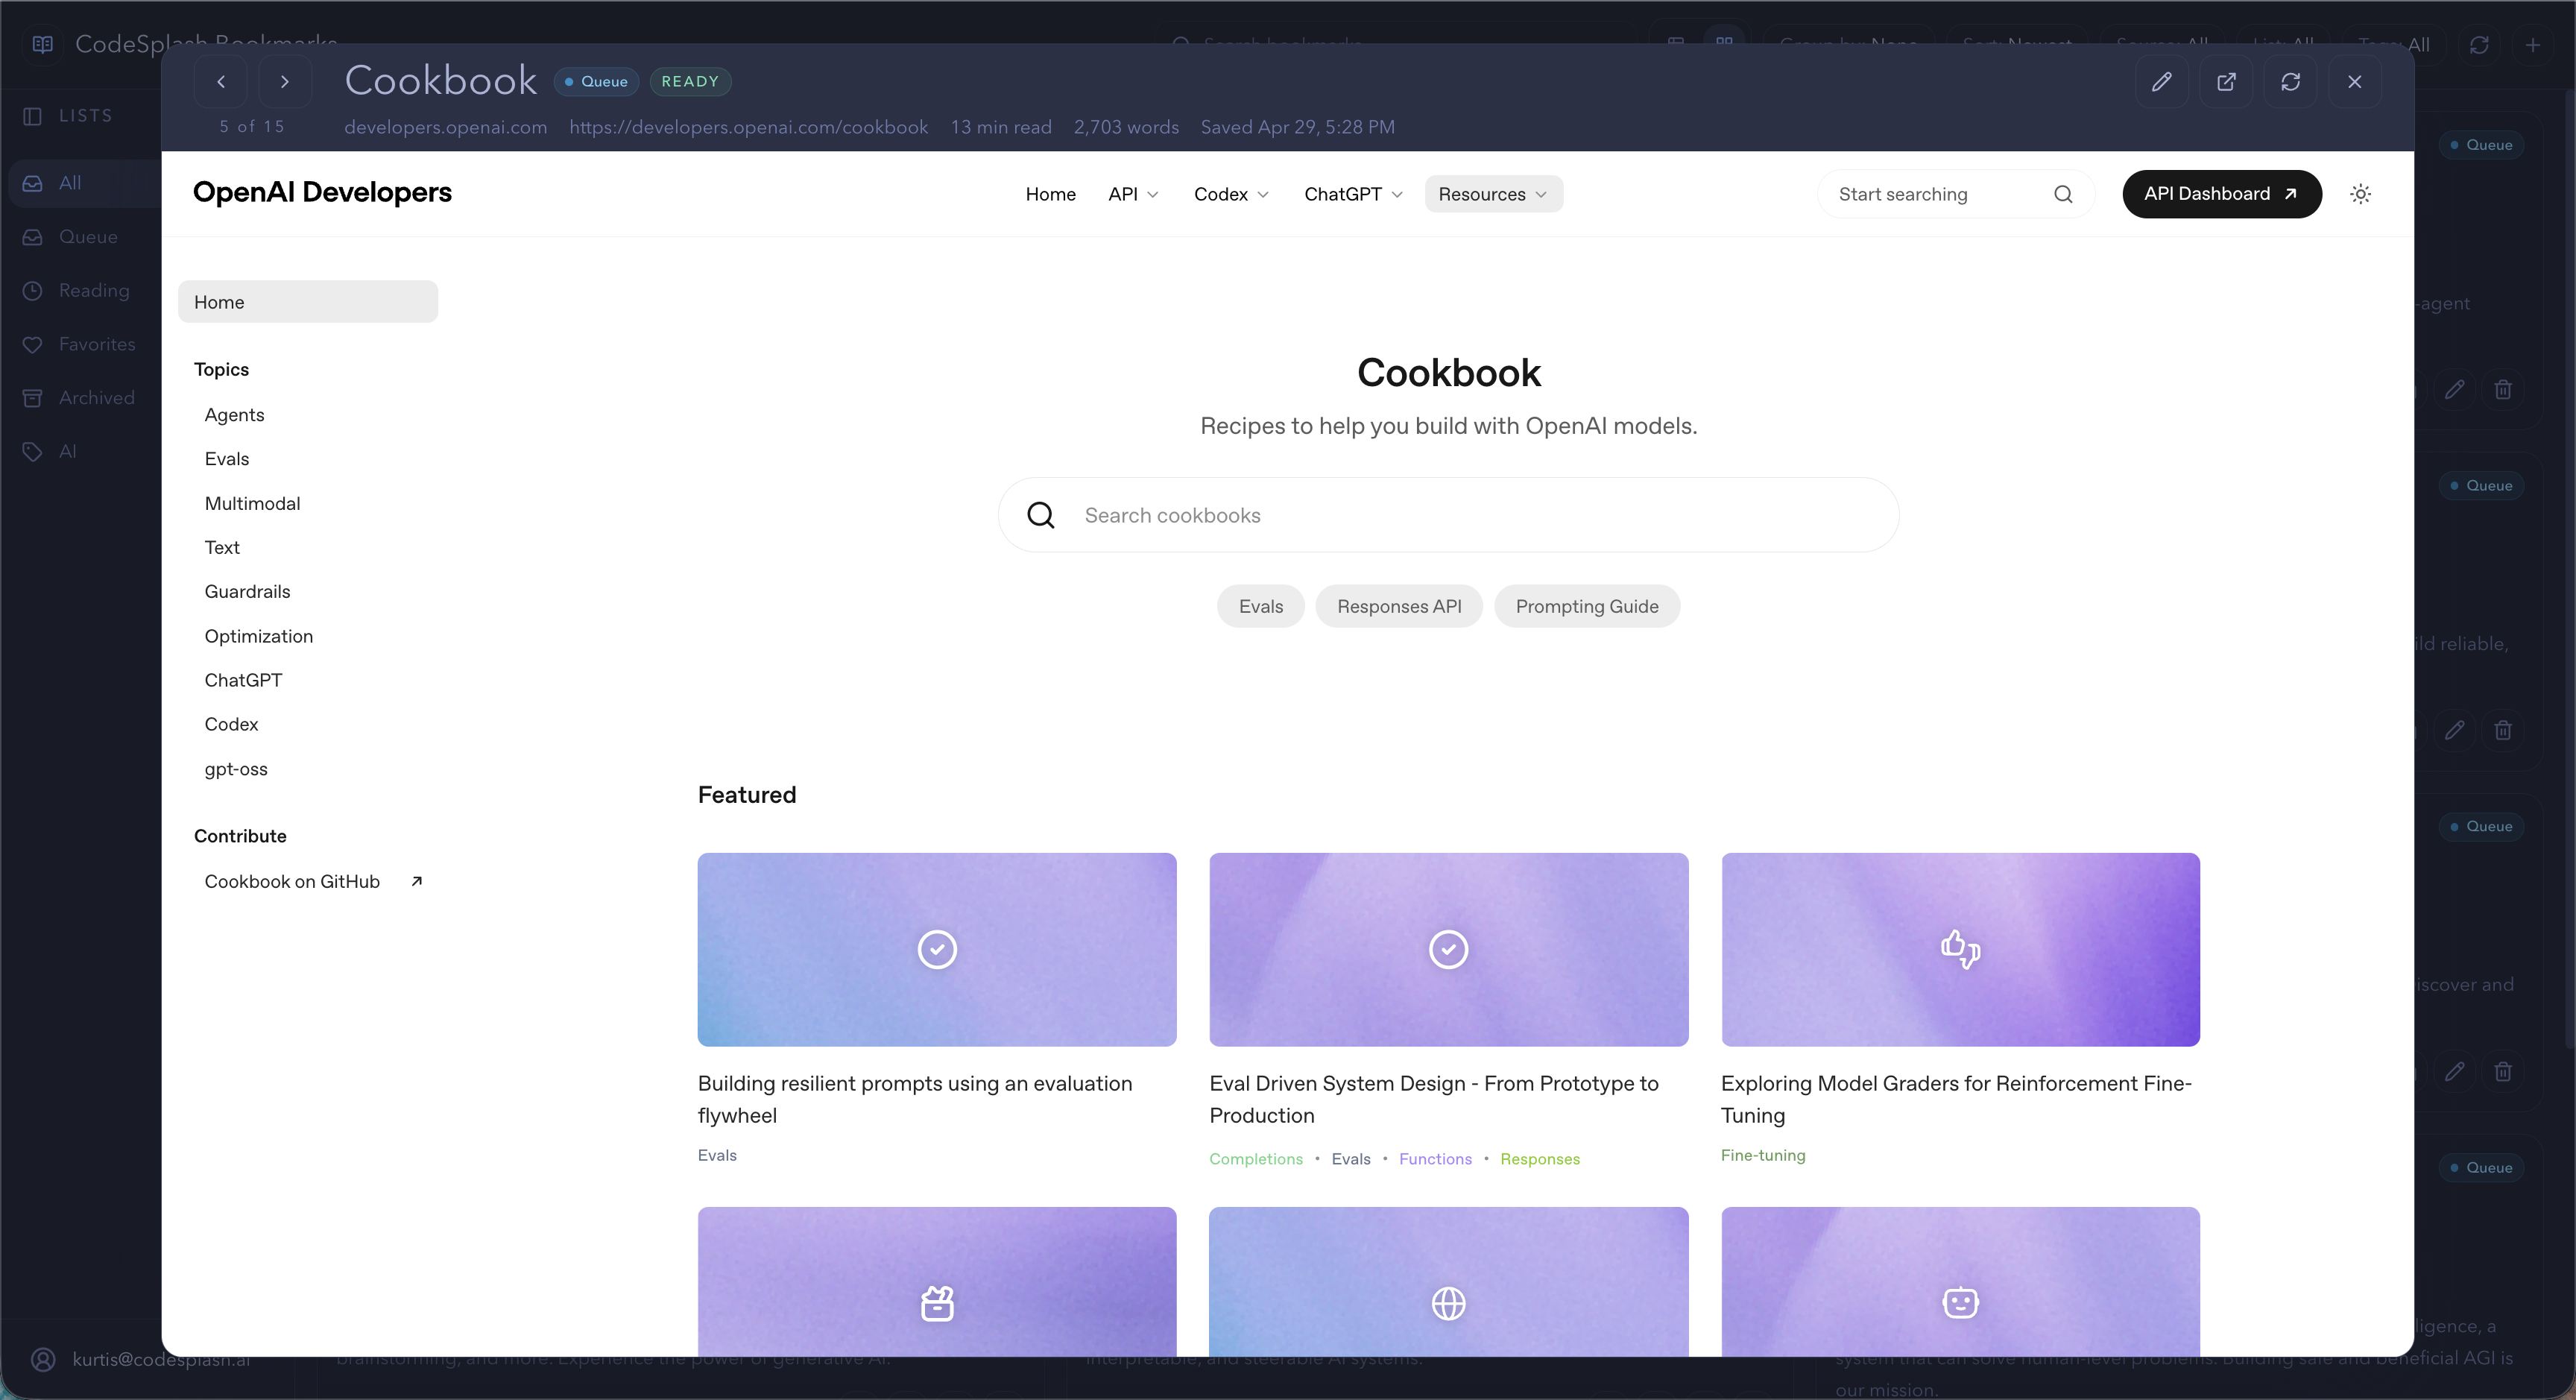The height and width of the screenshot is (1400, 2576).
Task: Go to previous bookmark arrow
Action: click(x=221, y=82)
